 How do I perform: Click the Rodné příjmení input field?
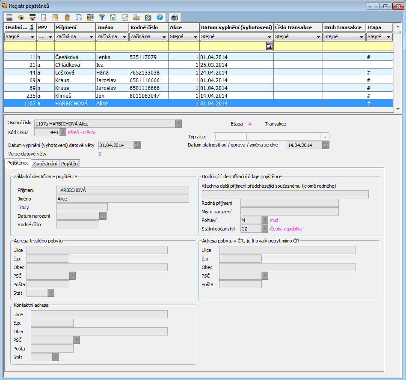tap(289, 203)
